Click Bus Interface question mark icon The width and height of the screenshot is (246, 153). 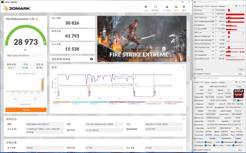(243, 107)
